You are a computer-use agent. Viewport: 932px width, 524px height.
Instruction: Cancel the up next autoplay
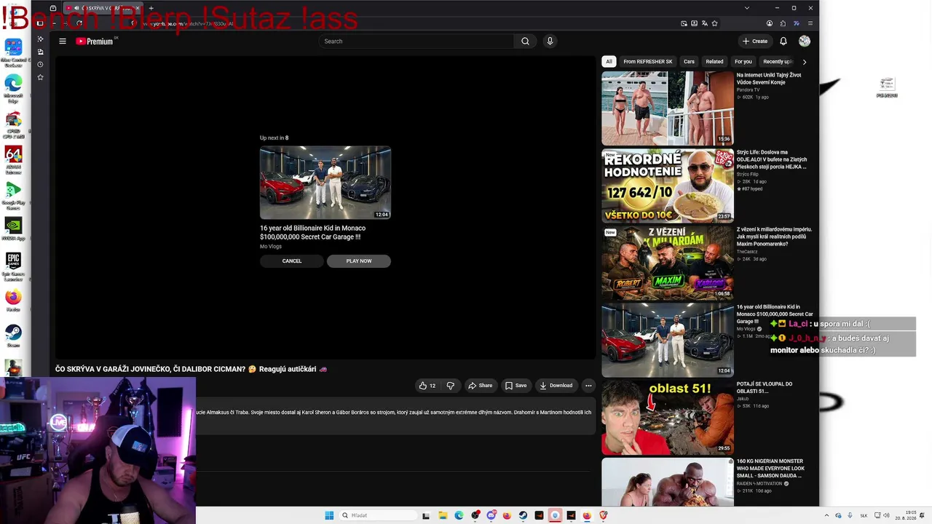click(292, 261)
